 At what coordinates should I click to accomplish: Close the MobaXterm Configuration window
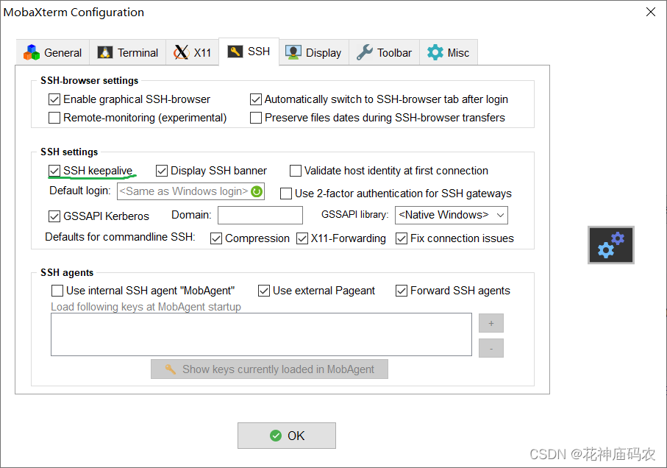click(x=650, y=12)
